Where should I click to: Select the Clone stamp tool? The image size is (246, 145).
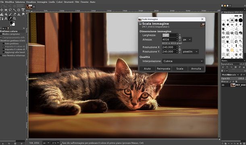click(19, 14)
